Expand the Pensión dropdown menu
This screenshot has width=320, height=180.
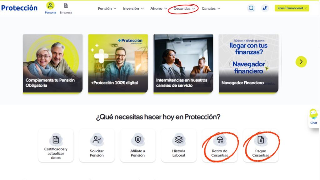click(x=107, y=8)
